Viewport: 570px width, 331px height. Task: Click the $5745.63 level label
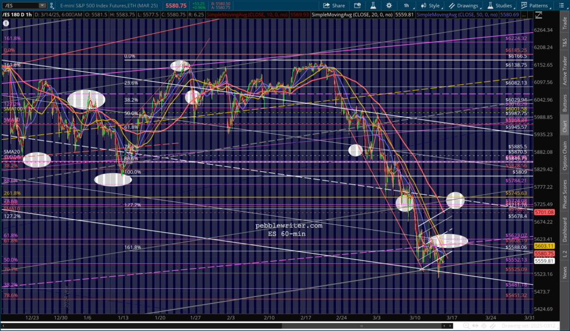(516, 193)
